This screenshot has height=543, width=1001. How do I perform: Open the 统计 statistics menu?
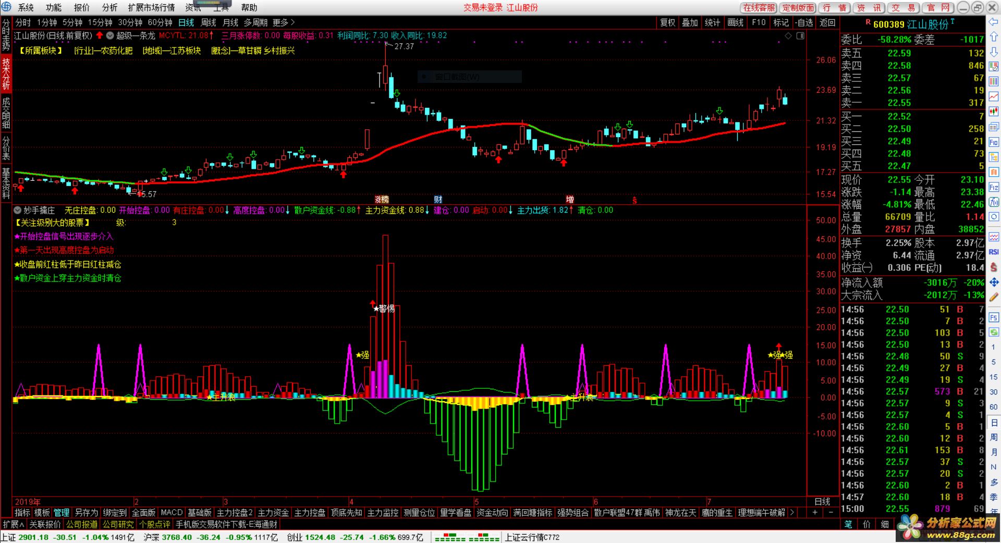coord(713,22)
